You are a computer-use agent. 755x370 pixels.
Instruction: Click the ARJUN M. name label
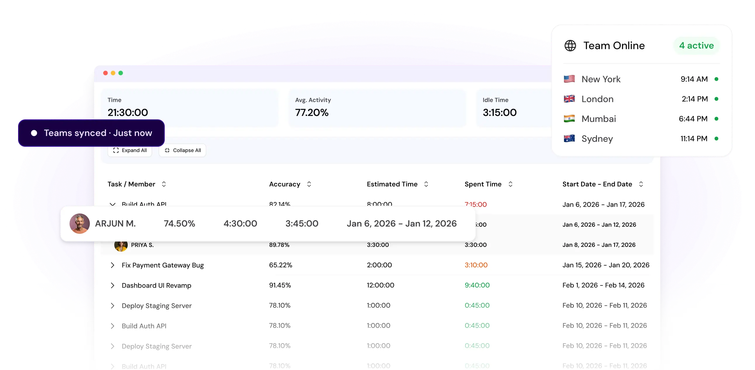115,224
